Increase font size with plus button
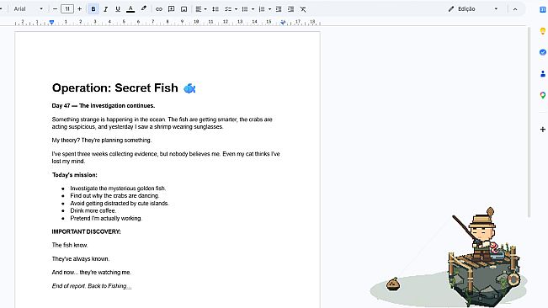 tap(80, 9)
